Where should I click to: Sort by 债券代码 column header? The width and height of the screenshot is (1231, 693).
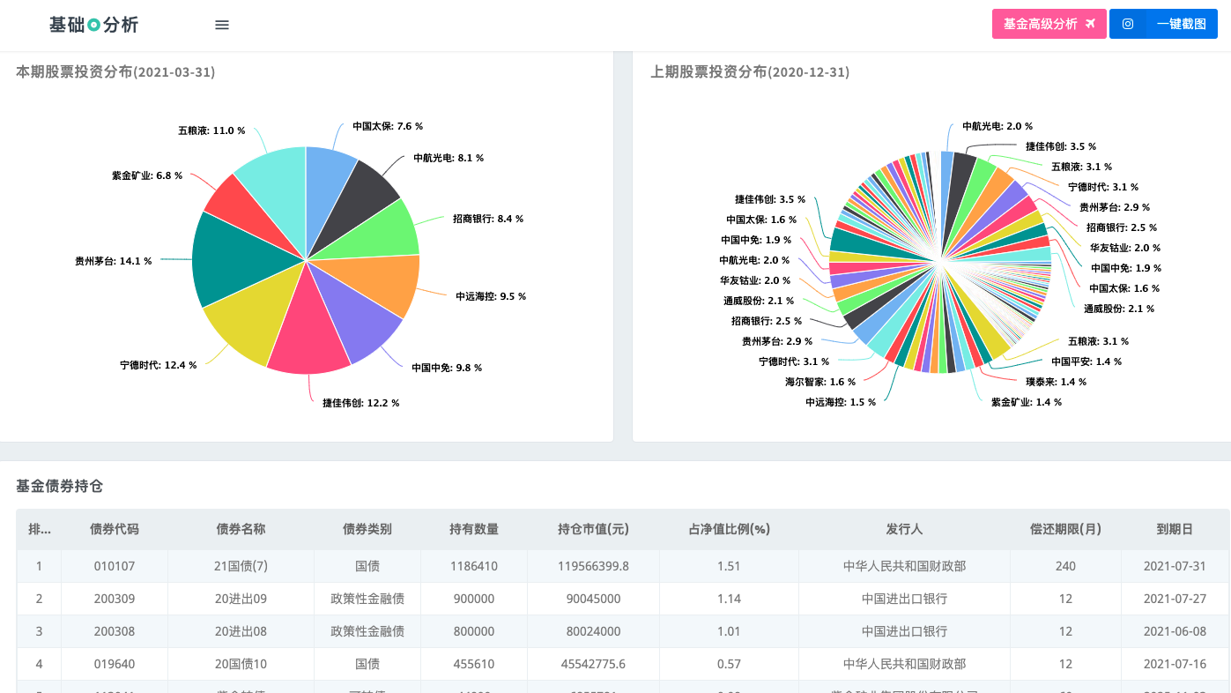[115, 529]
